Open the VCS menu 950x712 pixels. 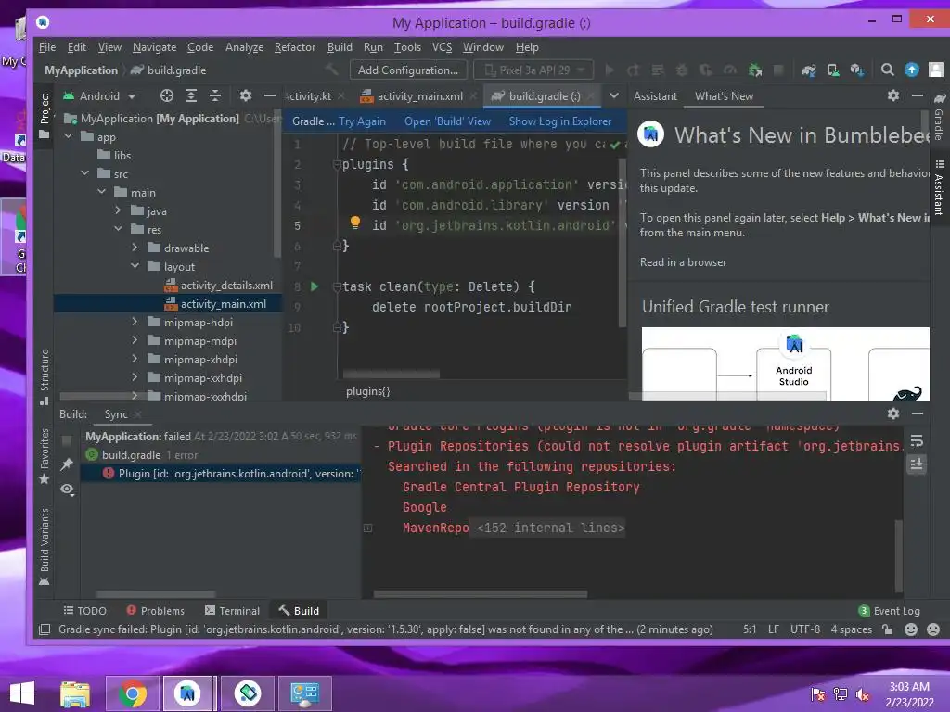point(442,47)
